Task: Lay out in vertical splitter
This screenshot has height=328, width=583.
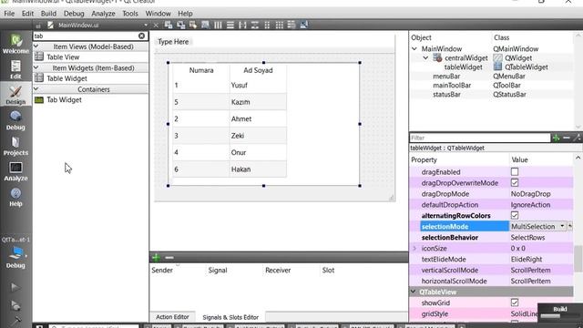Action: (255, 25)
